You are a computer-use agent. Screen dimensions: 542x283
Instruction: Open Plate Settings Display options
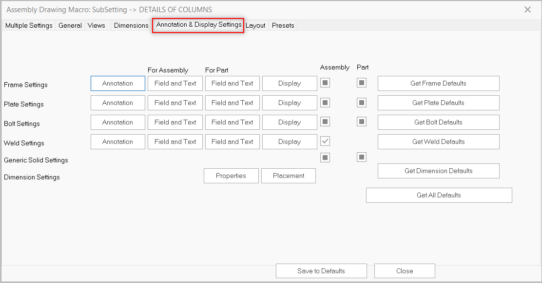point(290,103)
